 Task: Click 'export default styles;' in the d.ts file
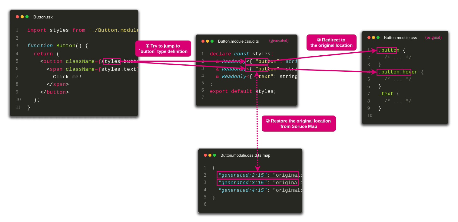(x=243, y=91)
